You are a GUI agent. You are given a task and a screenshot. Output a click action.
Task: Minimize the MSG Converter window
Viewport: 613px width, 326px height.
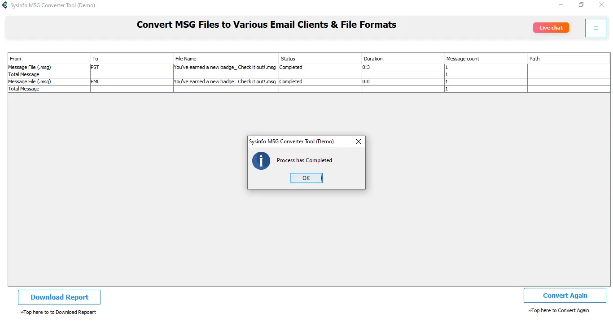pyautogui.click(x=561, y=5)
